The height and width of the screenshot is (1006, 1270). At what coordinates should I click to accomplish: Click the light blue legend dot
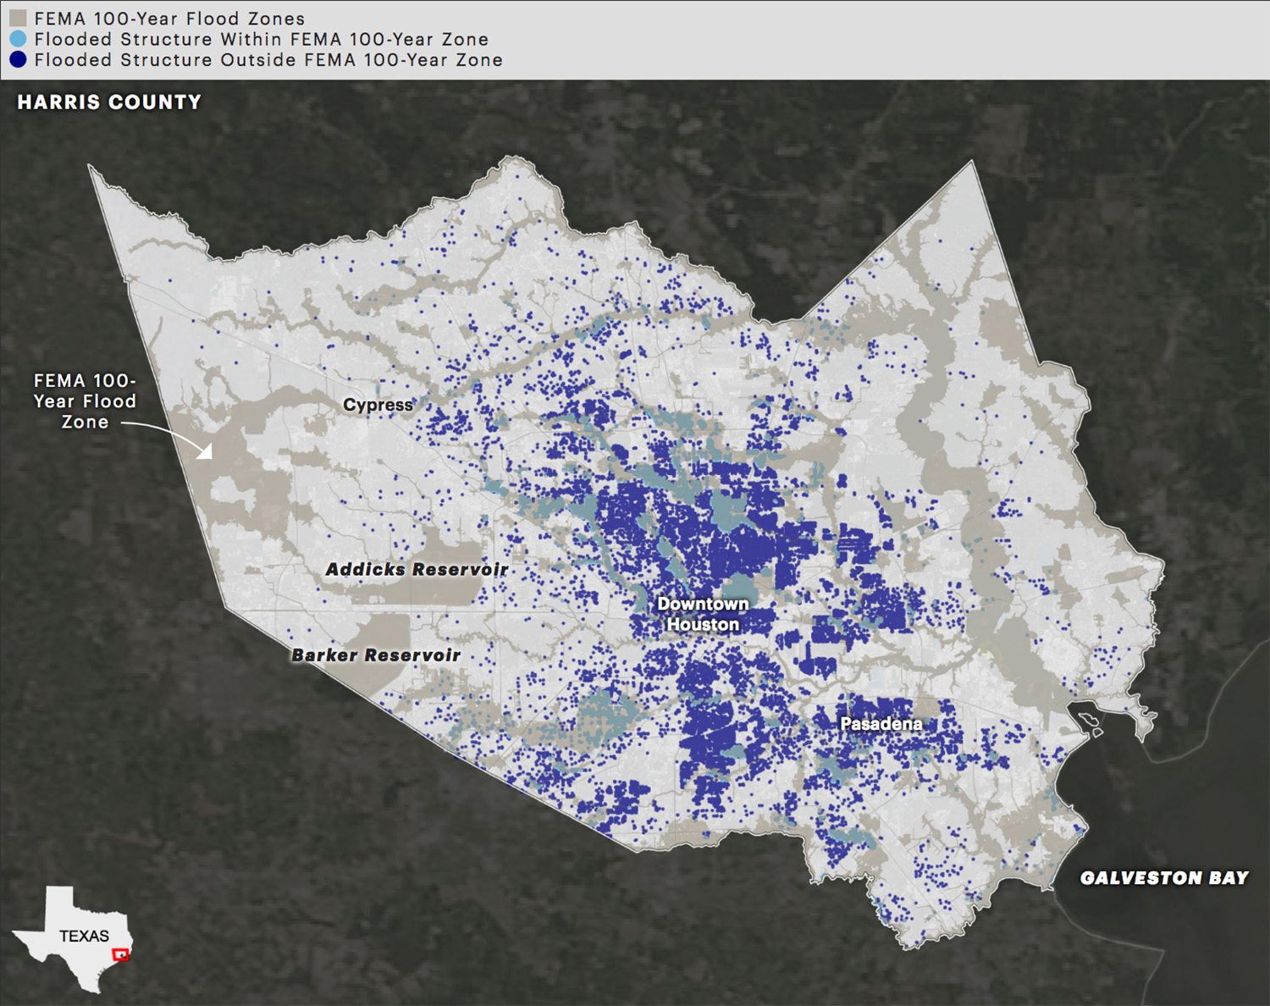pos(18,39)
